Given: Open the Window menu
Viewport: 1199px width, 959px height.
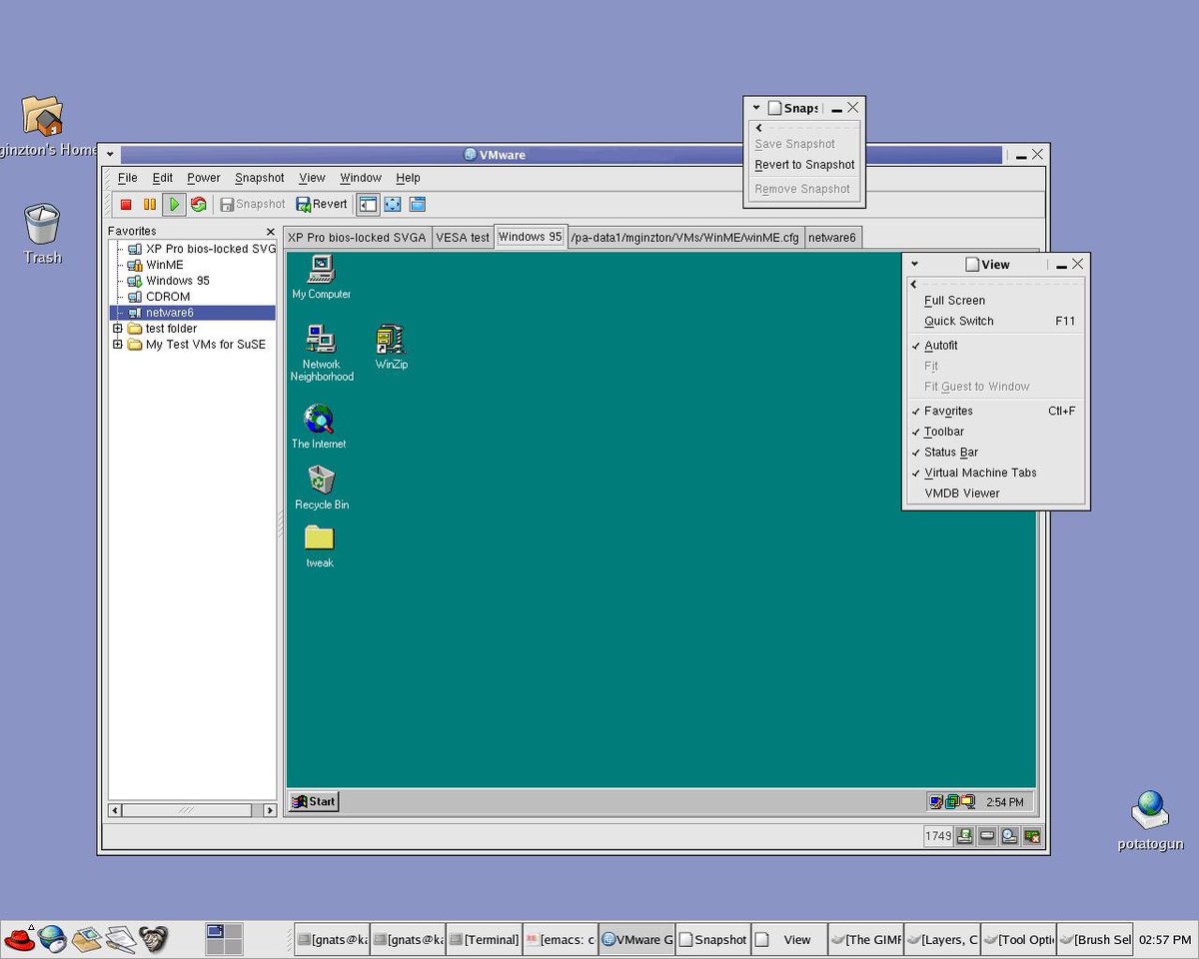Looking at the screenshot, I should click(x=361, y=178).
